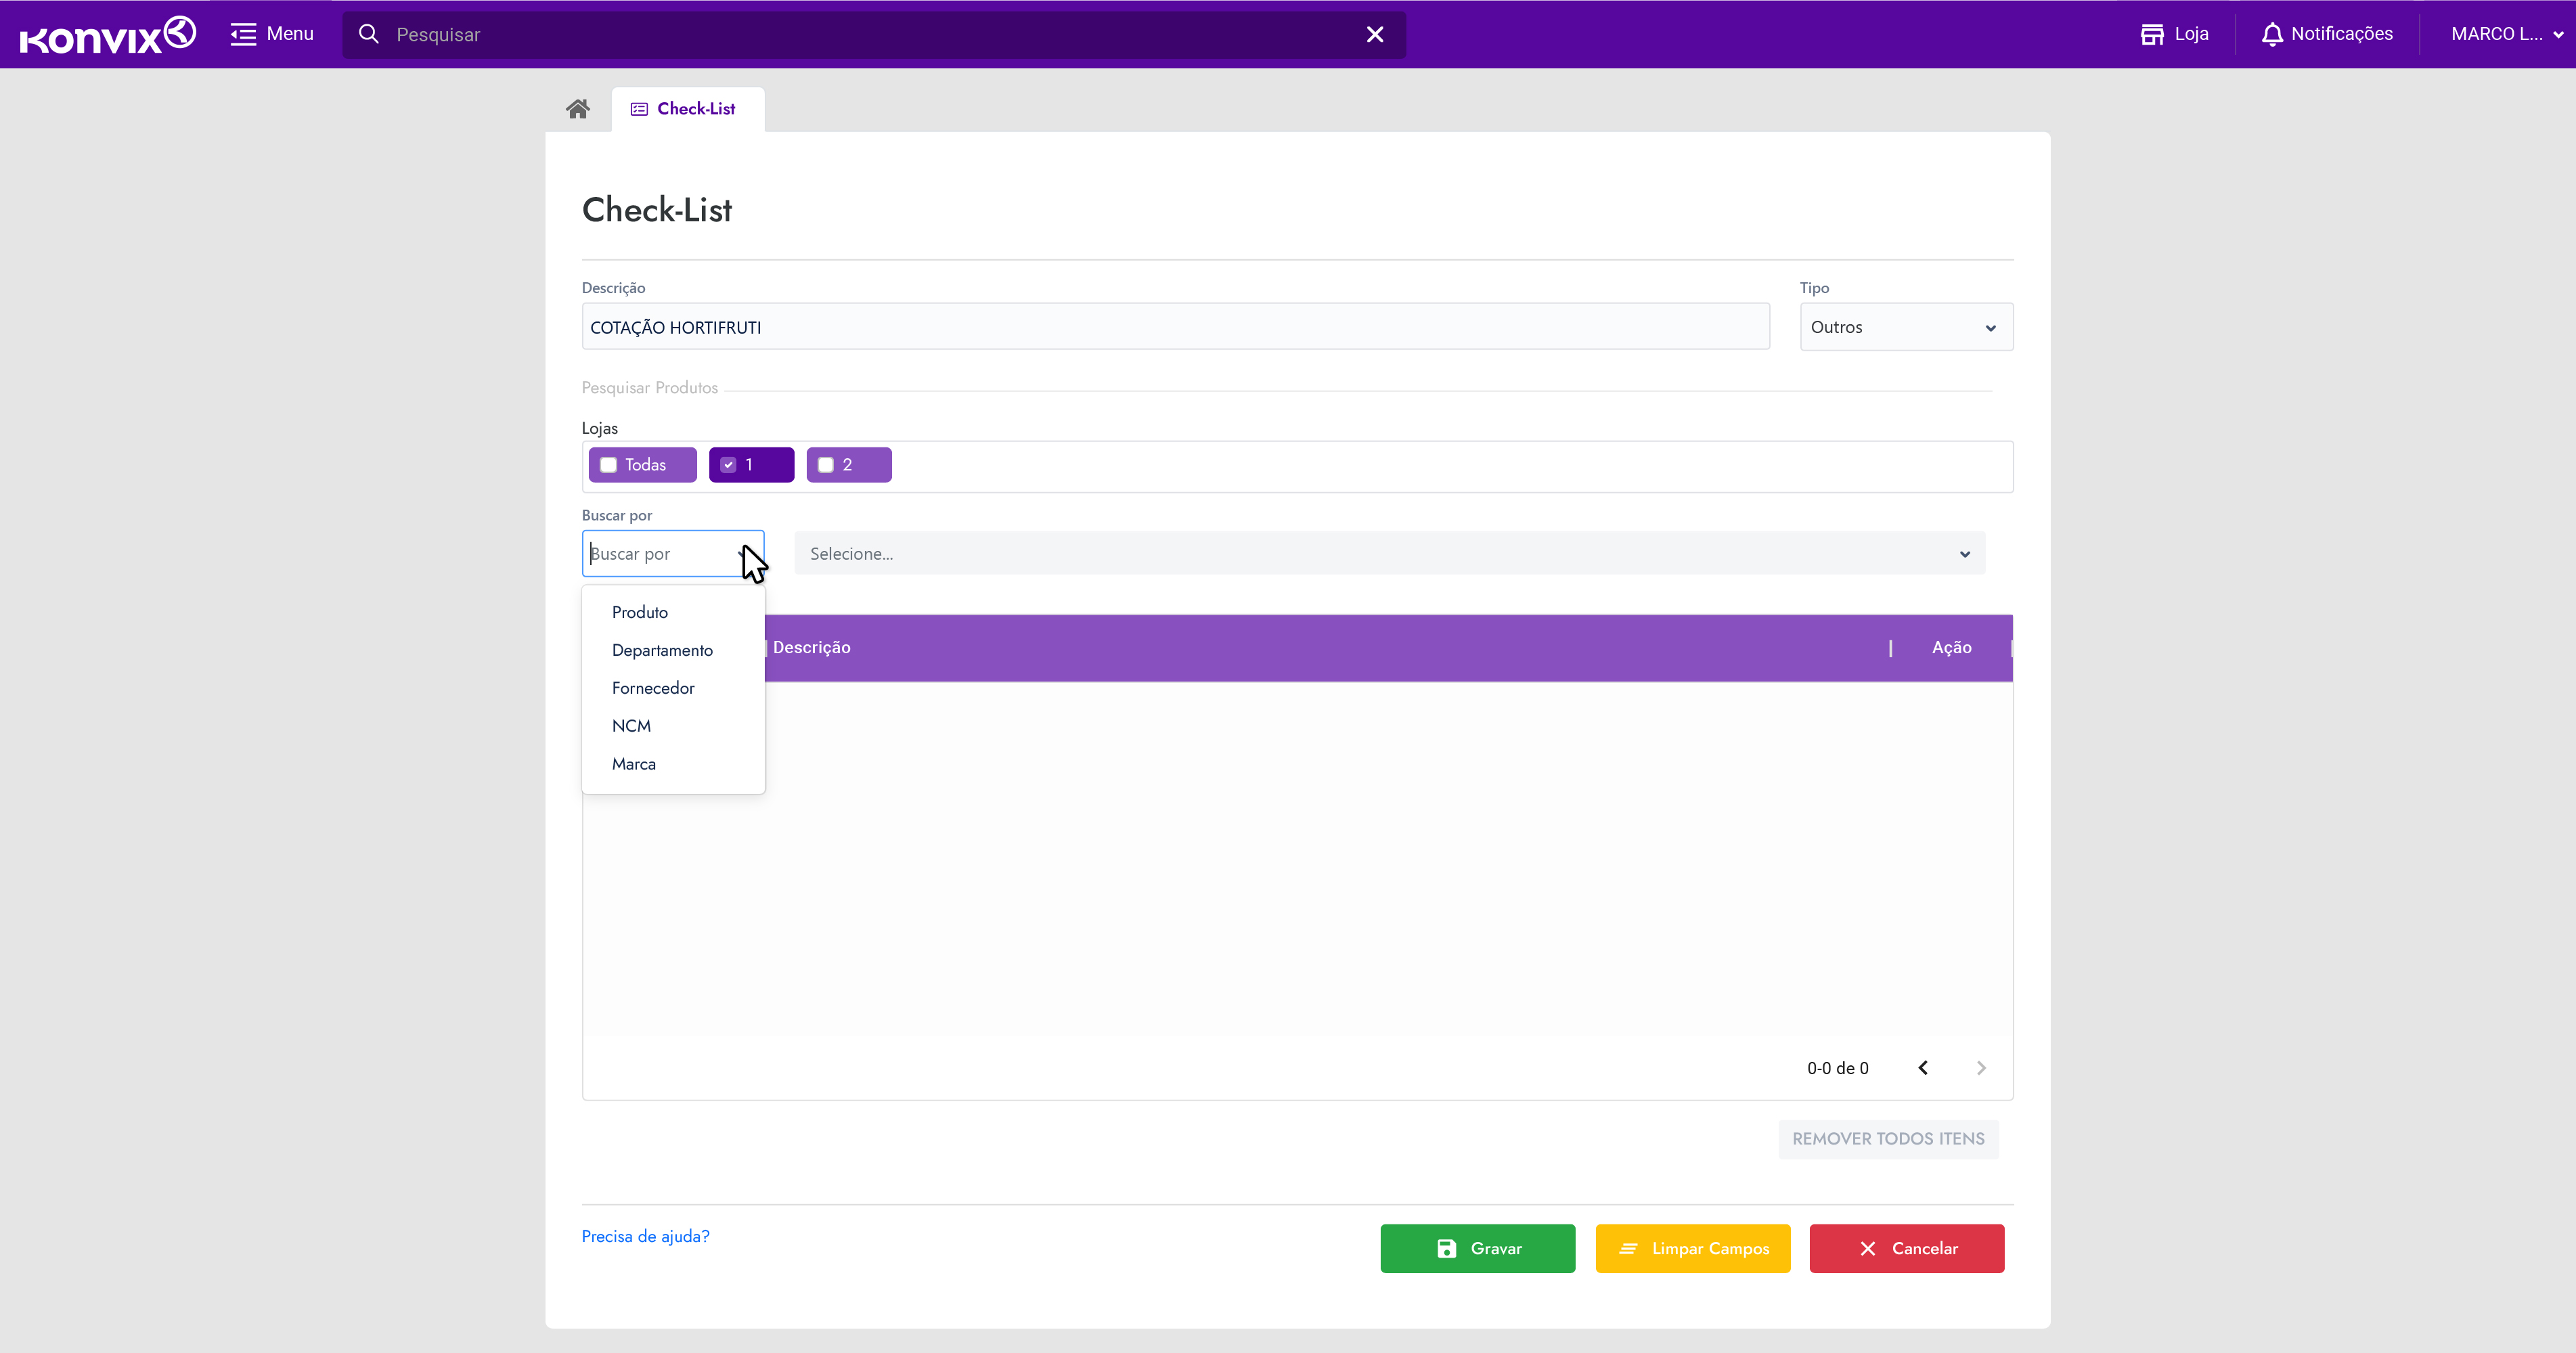Go to next page arrow

[1981, 1068]
